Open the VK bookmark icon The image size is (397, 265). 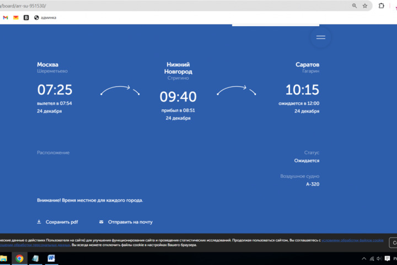(26, 18)
